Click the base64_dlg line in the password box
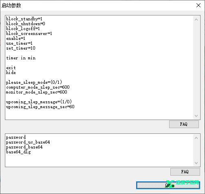The height and width of the screenshot is (194, 205). pyautogui.click(x=18, y=152)
